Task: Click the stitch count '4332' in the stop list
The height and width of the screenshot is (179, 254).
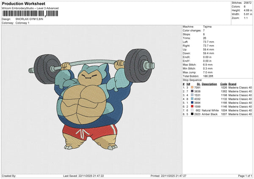Action: tap(197, 99)
